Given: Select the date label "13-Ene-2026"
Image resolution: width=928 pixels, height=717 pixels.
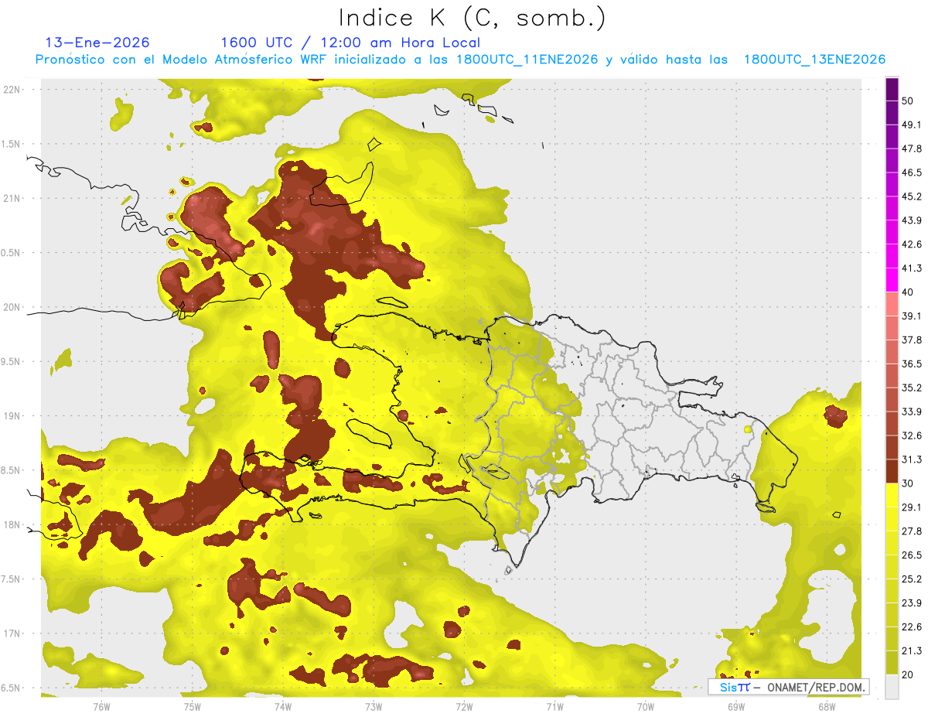Looking at the screenshot, I should pos(98,43).
